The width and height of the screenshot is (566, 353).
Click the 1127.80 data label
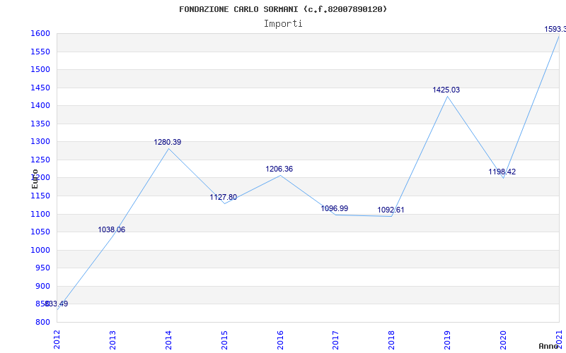click(x=224, y=198)
